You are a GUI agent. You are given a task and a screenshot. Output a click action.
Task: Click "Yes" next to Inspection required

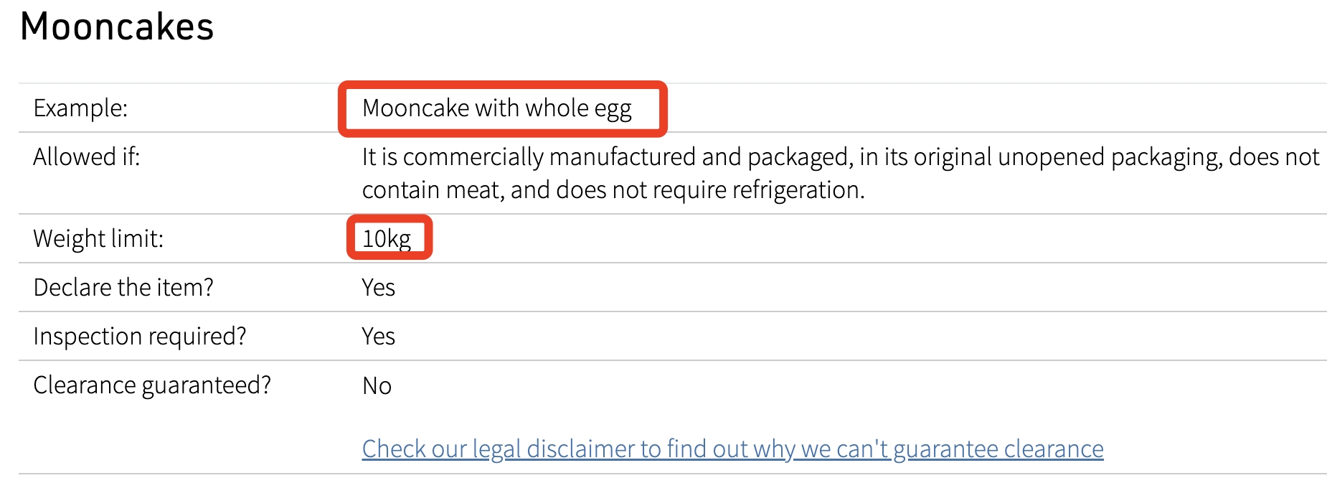[x=378, y=336]
